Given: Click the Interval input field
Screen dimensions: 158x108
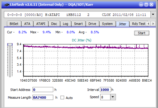Looking at the screenshot, I should (x=105, y=90).
